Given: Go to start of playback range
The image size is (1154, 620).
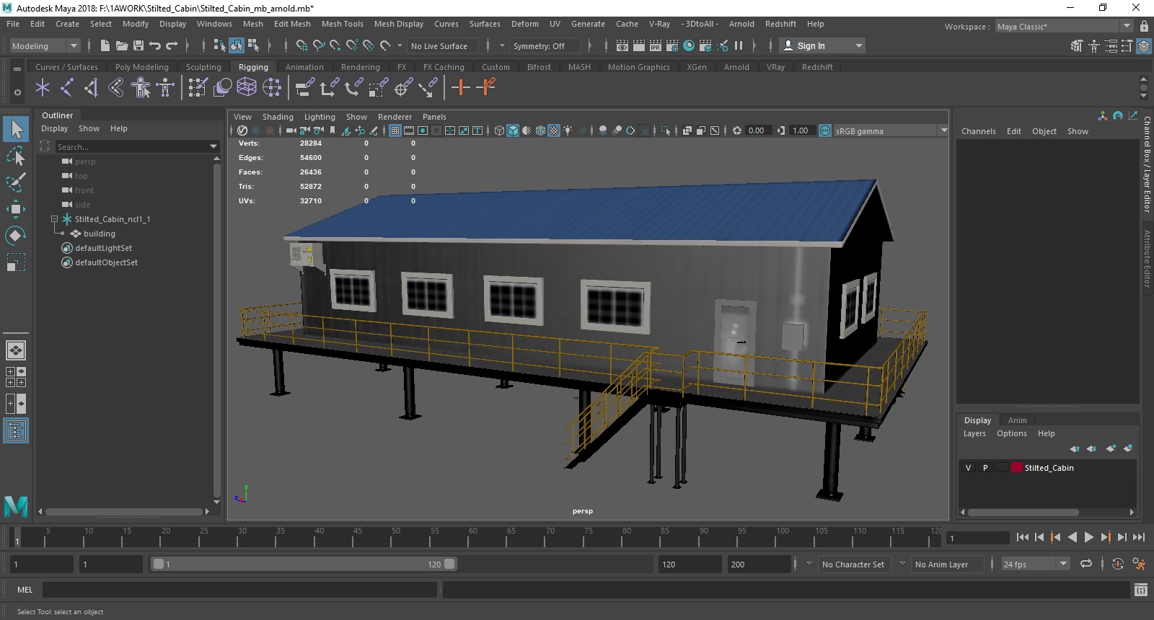Looking at the screenshot, I should click(x=1023, y=537).
